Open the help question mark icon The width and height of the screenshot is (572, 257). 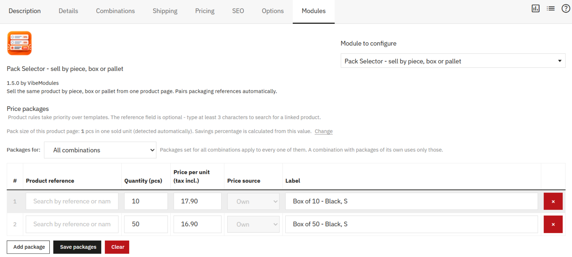(x=566, y=9)
